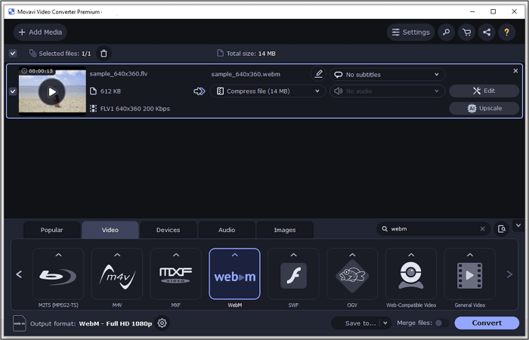The width and height of the screenshot is (529, 340).
Task: Open the help question mark icon
Action: pyautogui.click(x=507, y=32)
